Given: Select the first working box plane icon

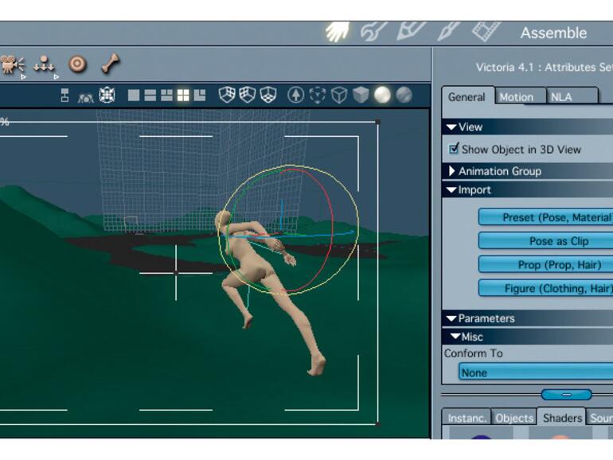Looking at the screenshot, I should [x=227, y=95].
